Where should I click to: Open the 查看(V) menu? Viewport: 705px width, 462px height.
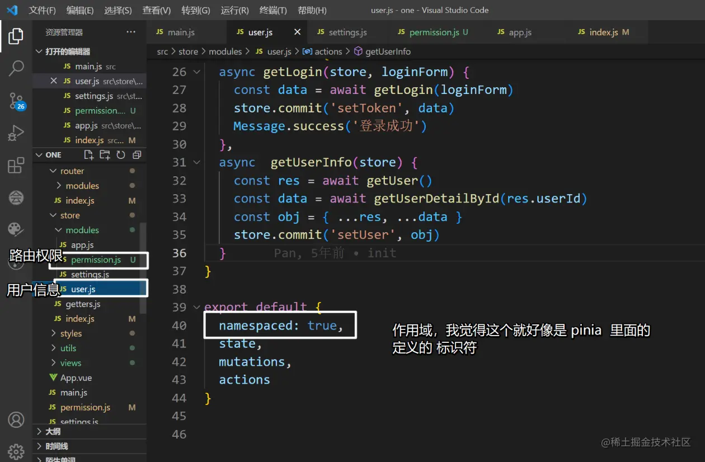coord(157,10)
